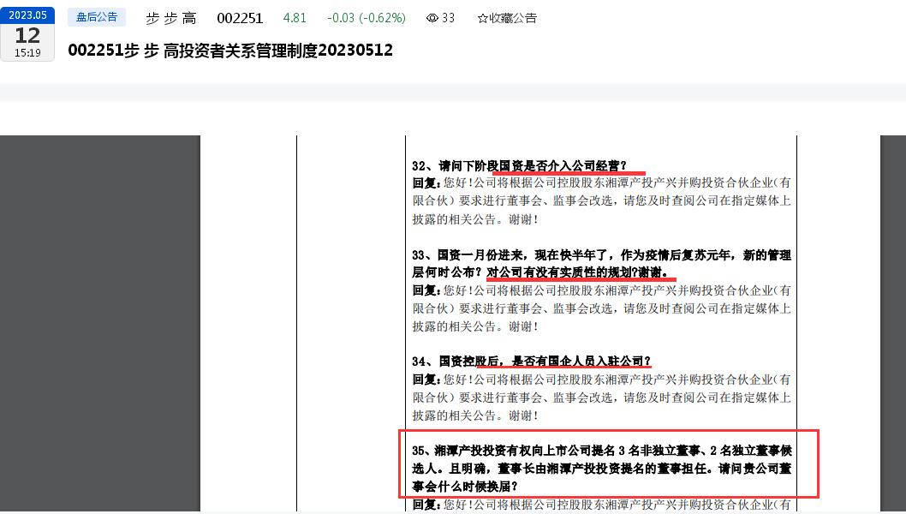Click question 35 about 湘潭产投投资
This screenshot has height=514, width=906.
601,469
